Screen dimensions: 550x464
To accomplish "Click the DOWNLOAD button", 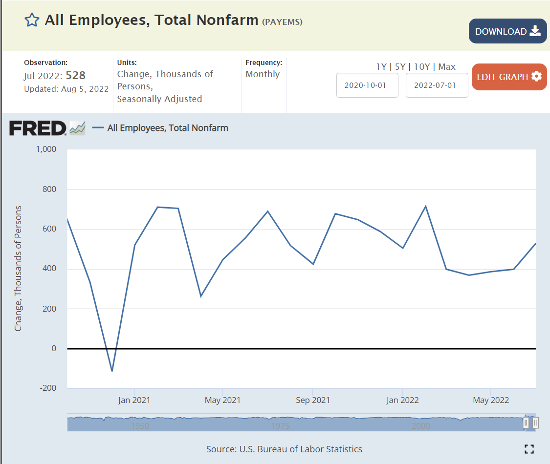I will point(507,31).
